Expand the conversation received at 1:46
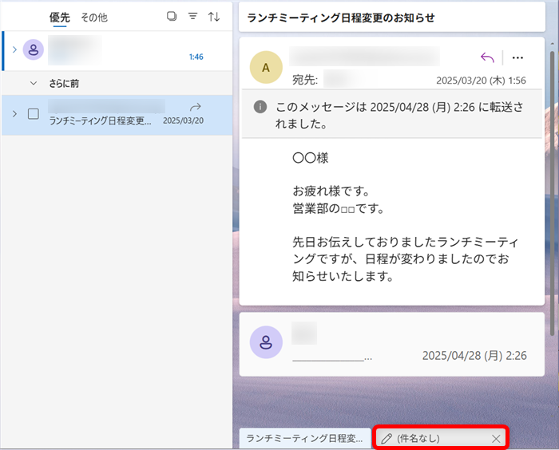Image resolution: width=559 pixels, height=450 pixels. coord(14,49)
